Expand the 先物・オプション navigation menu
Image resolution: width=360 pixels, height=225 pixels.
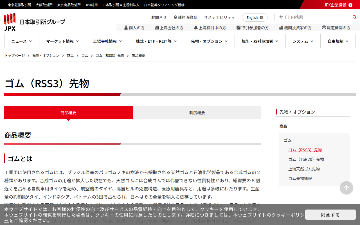(x=209, y=41)
